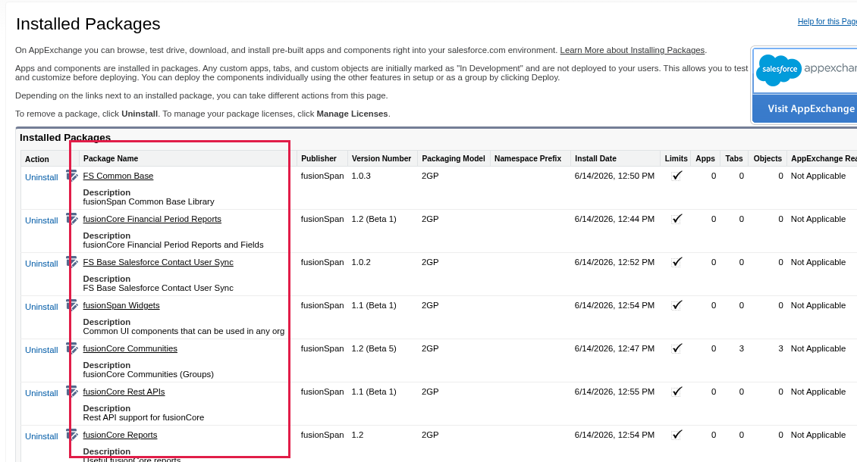857x462 pixels.
Task: Select description 'fusionSpan Common Base Library'
Action: pyautogui.click(x=149, y=201)
